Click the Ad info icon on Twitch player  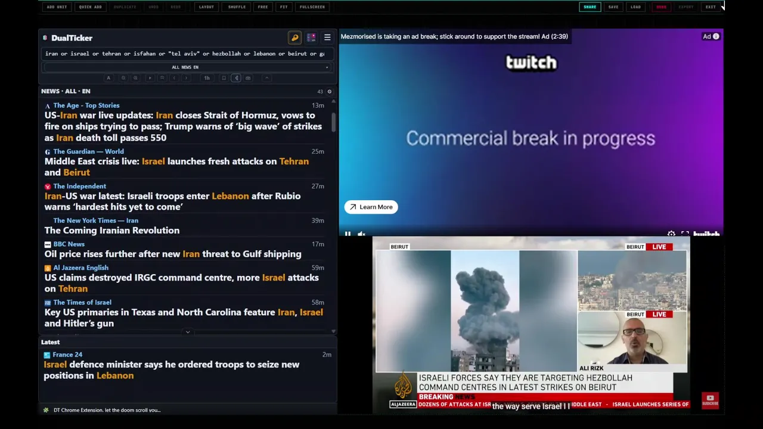tap(716, 36)
